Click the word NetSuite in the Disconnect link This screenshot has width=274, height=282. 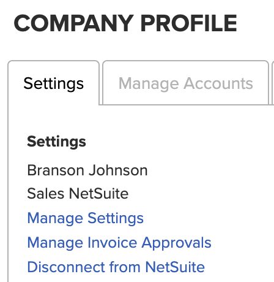pyautogui.click(x=175, y=267)
